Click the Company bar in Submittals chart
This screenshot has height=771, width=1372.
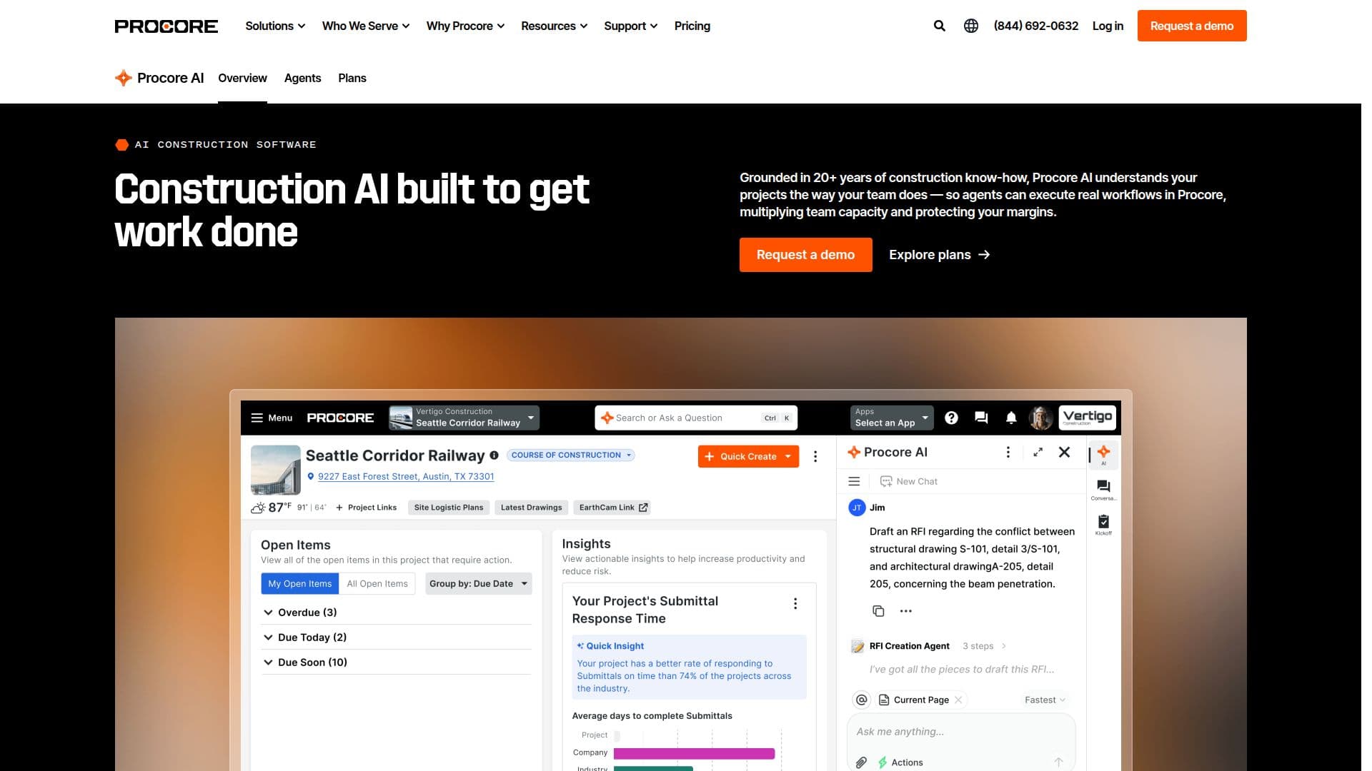click(x=694, y=753)
